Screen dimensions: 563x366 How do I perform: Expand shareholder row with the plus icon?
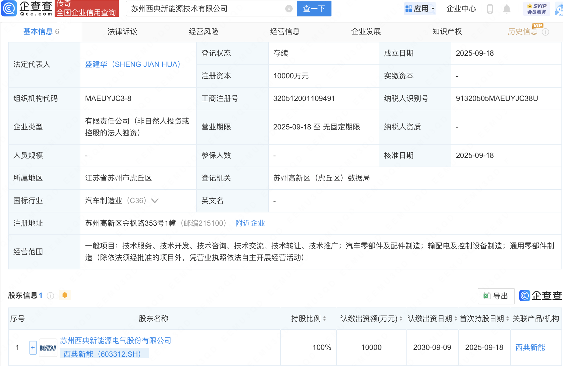point(33,347)
